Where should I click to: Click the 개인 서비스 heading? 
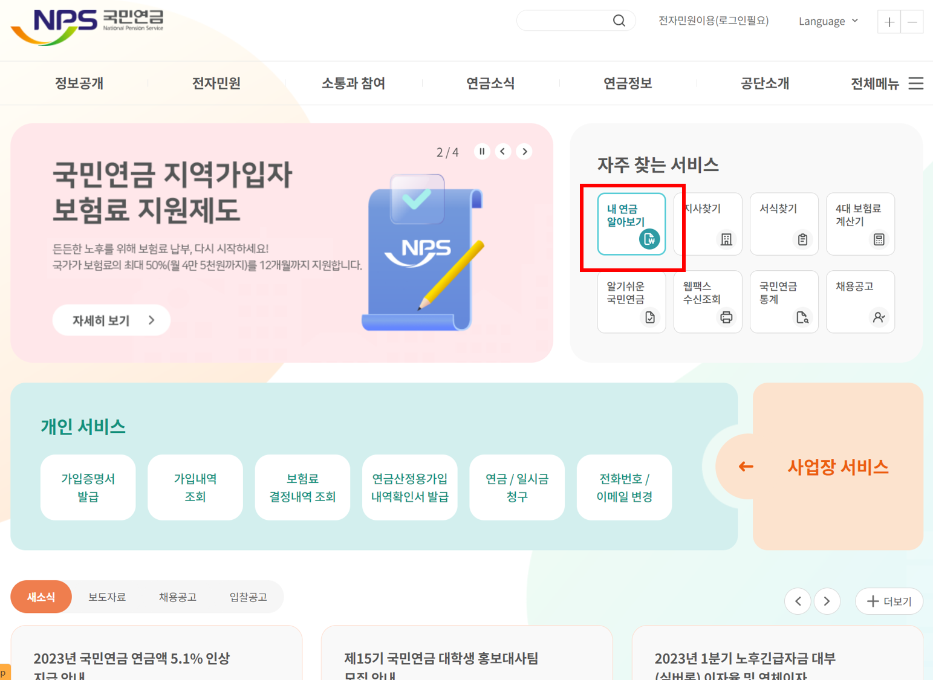83,427
